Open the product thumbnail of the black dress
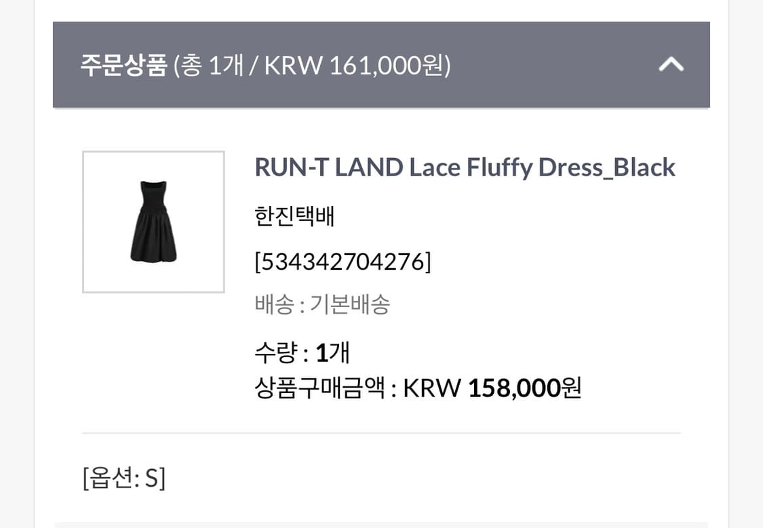763x528 pixels. (x=153, y=222)
